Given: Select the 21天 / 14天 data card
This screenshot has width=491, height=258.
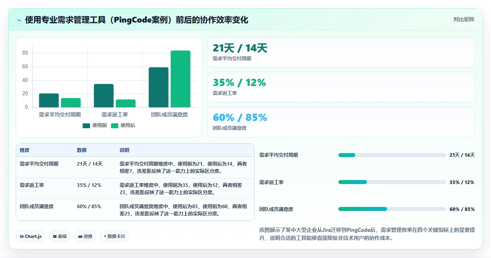Looking at the screenshot, I should tap(341, 52).
